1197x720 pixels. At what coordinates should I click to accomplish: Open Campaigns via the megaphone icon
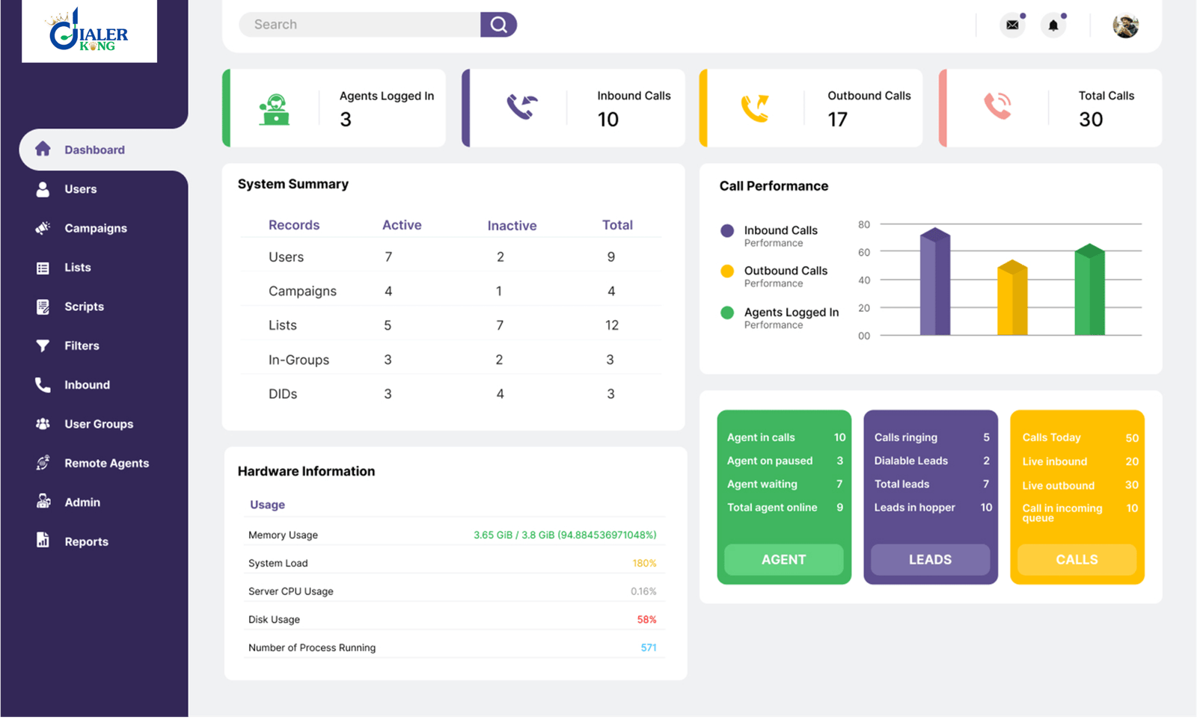click(43, 228)
